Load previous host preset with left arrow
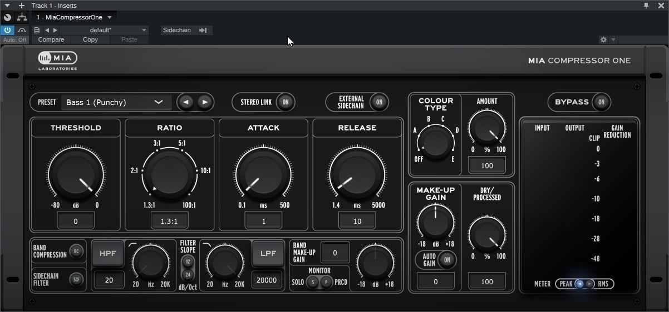The height and width of the screenshot is (312, 669). pyautogui.click(x=47, y=30)
